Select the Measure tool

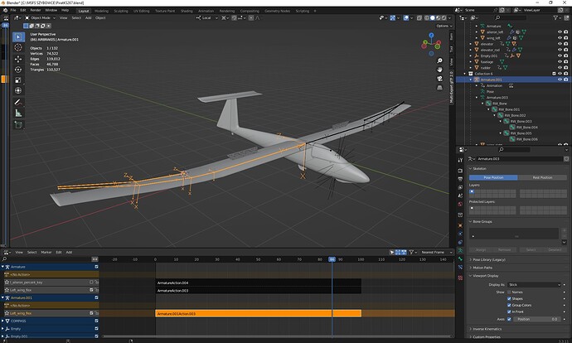(x=18, y=114)
